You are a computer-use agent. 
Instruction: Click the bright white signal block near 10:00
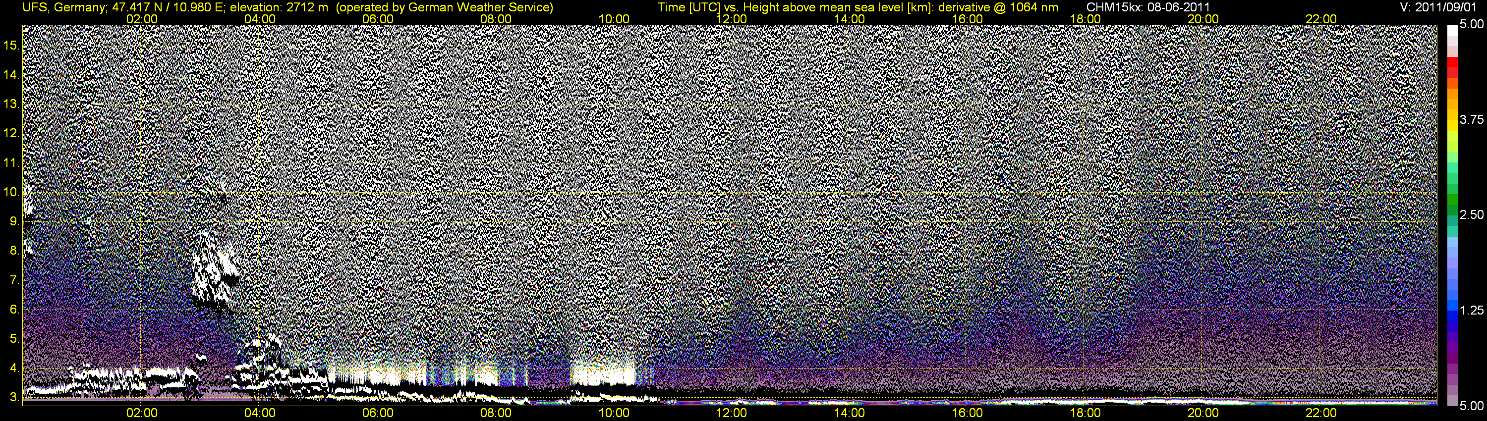(x=602, y=373)
